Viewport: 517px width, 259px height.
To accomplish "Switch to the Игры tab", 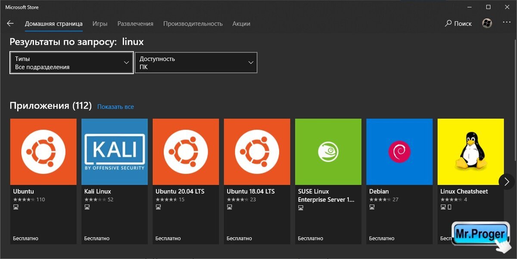I will pyautogui.click(x=100, y=24).
